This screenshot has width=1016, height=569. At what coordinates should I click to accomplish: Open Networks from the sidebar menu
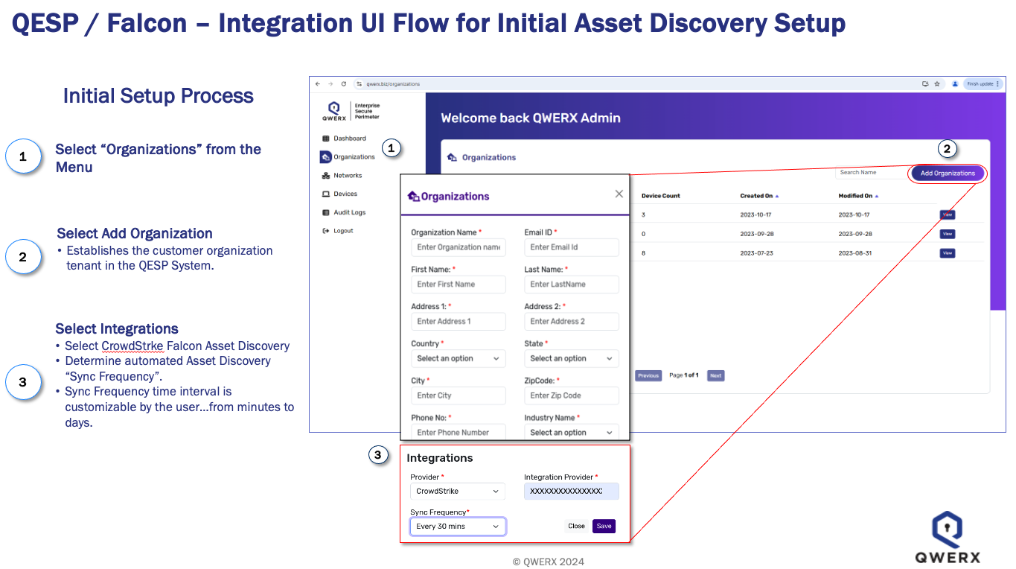coord(348,176)
